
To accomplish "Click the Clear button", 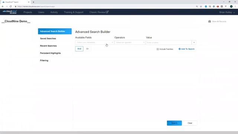I will (x=190, y=123).
